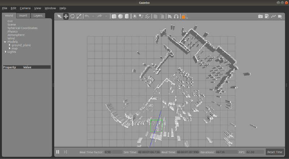This screenshot has height=159, width=289.
Task: Insert a cylinder shape
Action: 127,16
